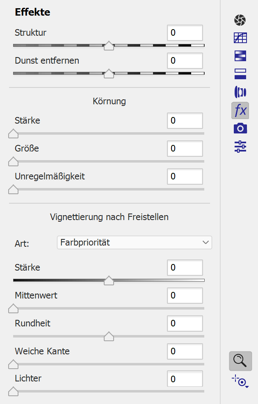
Task: Click the Mittenwert value field
Action: tap(185, 296)
